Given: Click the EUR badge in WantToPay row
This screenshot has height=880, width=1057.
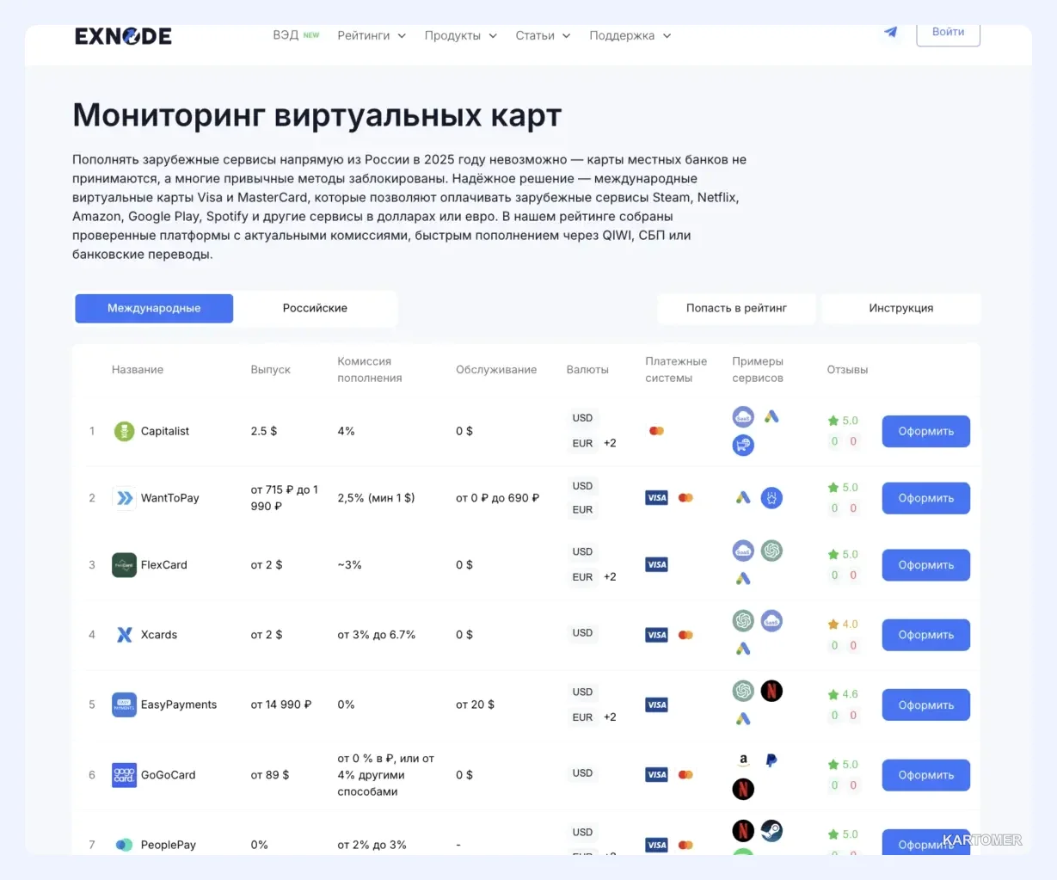Looking at the screenshot, I should click(583, 510).
